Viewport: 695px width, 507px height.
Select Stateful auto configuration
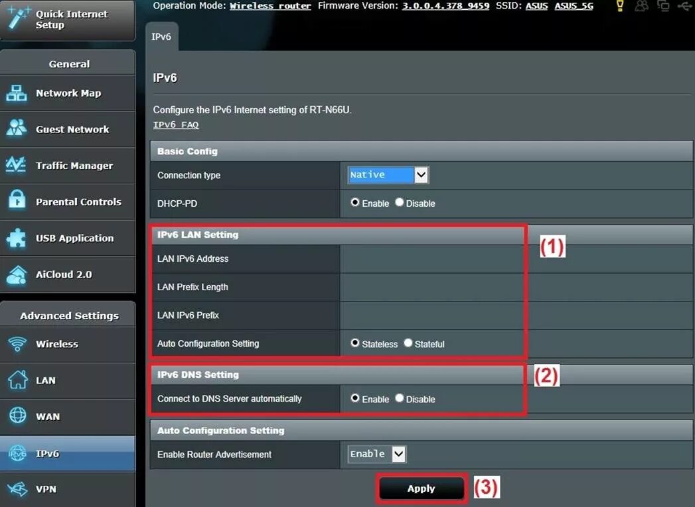pos(408,344)
